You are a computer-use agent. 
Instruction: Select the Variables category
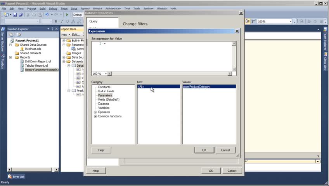click(x=104, y=108)
